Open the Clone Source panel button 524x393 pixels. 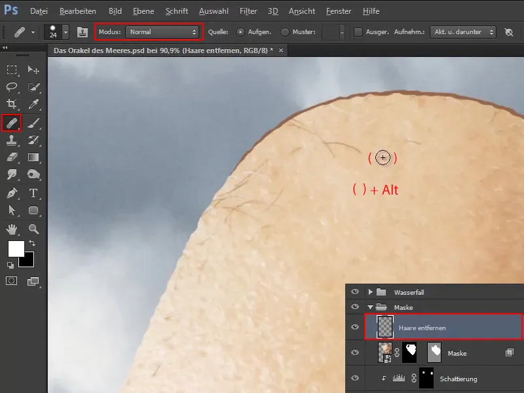pyautogui.click(x=83, y=32)
